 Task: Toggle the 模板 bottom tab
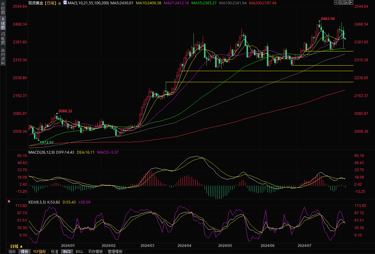(25, 252)
